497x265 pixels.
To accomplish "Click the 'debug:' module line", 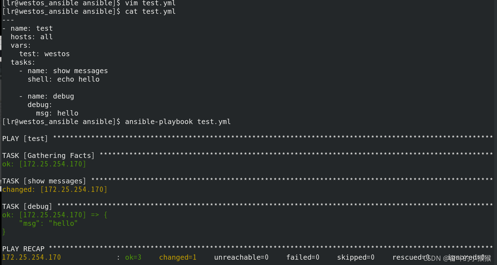I will 40,105.
